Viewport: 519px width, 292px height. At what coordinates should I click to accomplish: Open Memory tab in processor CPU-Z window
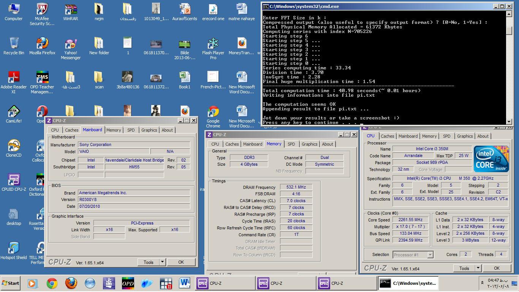(429, 136)
